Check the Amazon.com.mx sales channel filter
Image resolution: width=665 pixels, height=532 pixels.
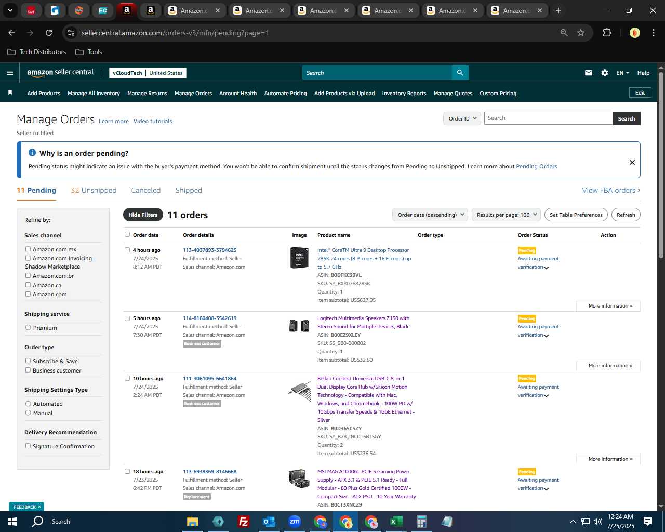28,249
